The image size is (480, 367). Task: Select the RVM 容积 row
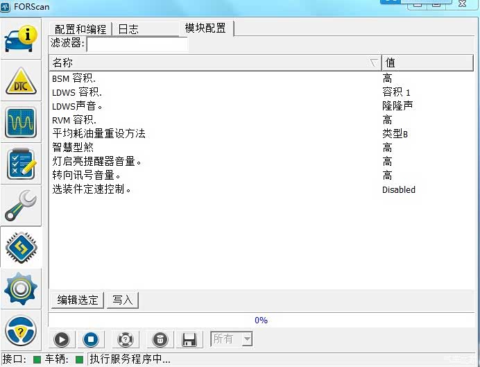point(262,120)
